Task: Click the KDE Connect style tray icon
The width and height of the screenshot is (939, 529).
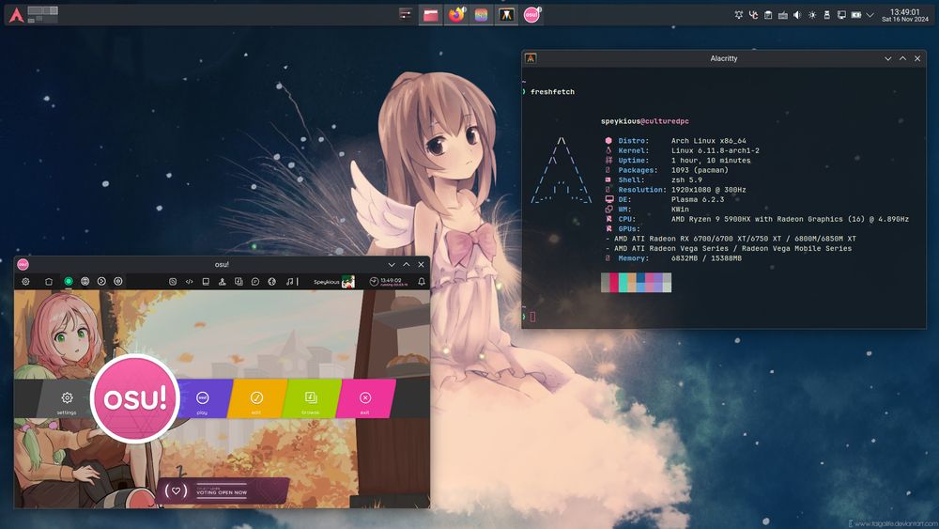Action: [x=753, y=15]
